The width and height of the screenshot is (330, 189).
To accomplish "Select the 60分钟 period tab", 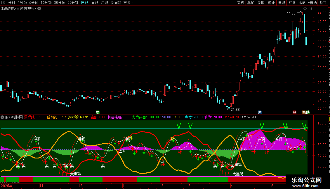I will click(73, 3).
